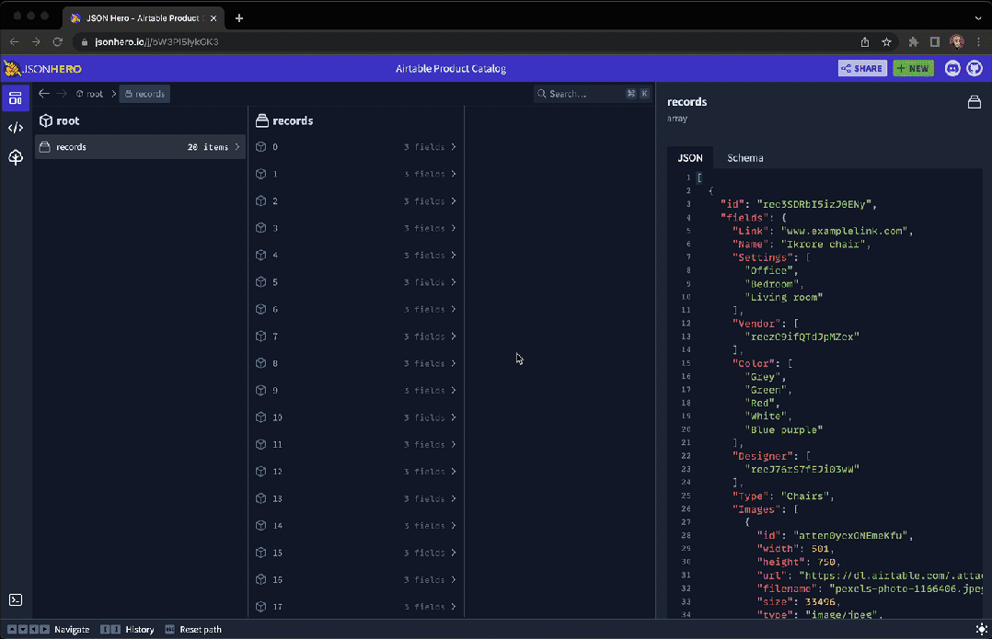This screenshot has height=639, width=992.
Task: Click the SHARE button
Action: pyautogui.click(x=861, y=68)
